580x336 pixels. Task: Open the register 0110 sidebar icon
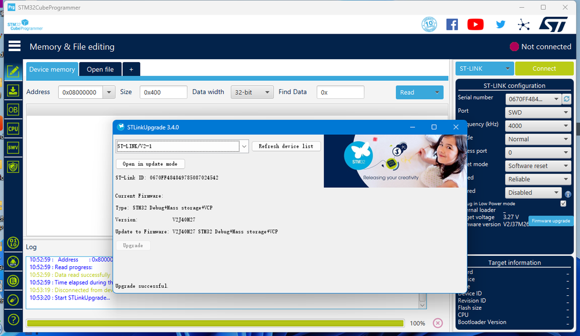coord(13,243)
